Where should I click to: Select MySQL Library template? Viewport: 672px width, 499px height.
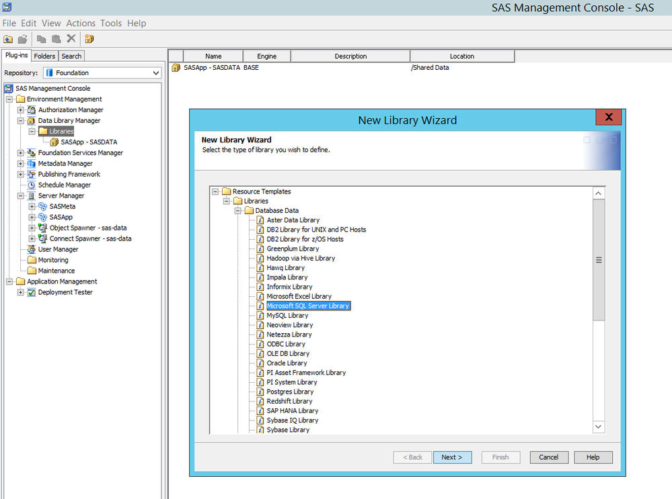[287, 316]
